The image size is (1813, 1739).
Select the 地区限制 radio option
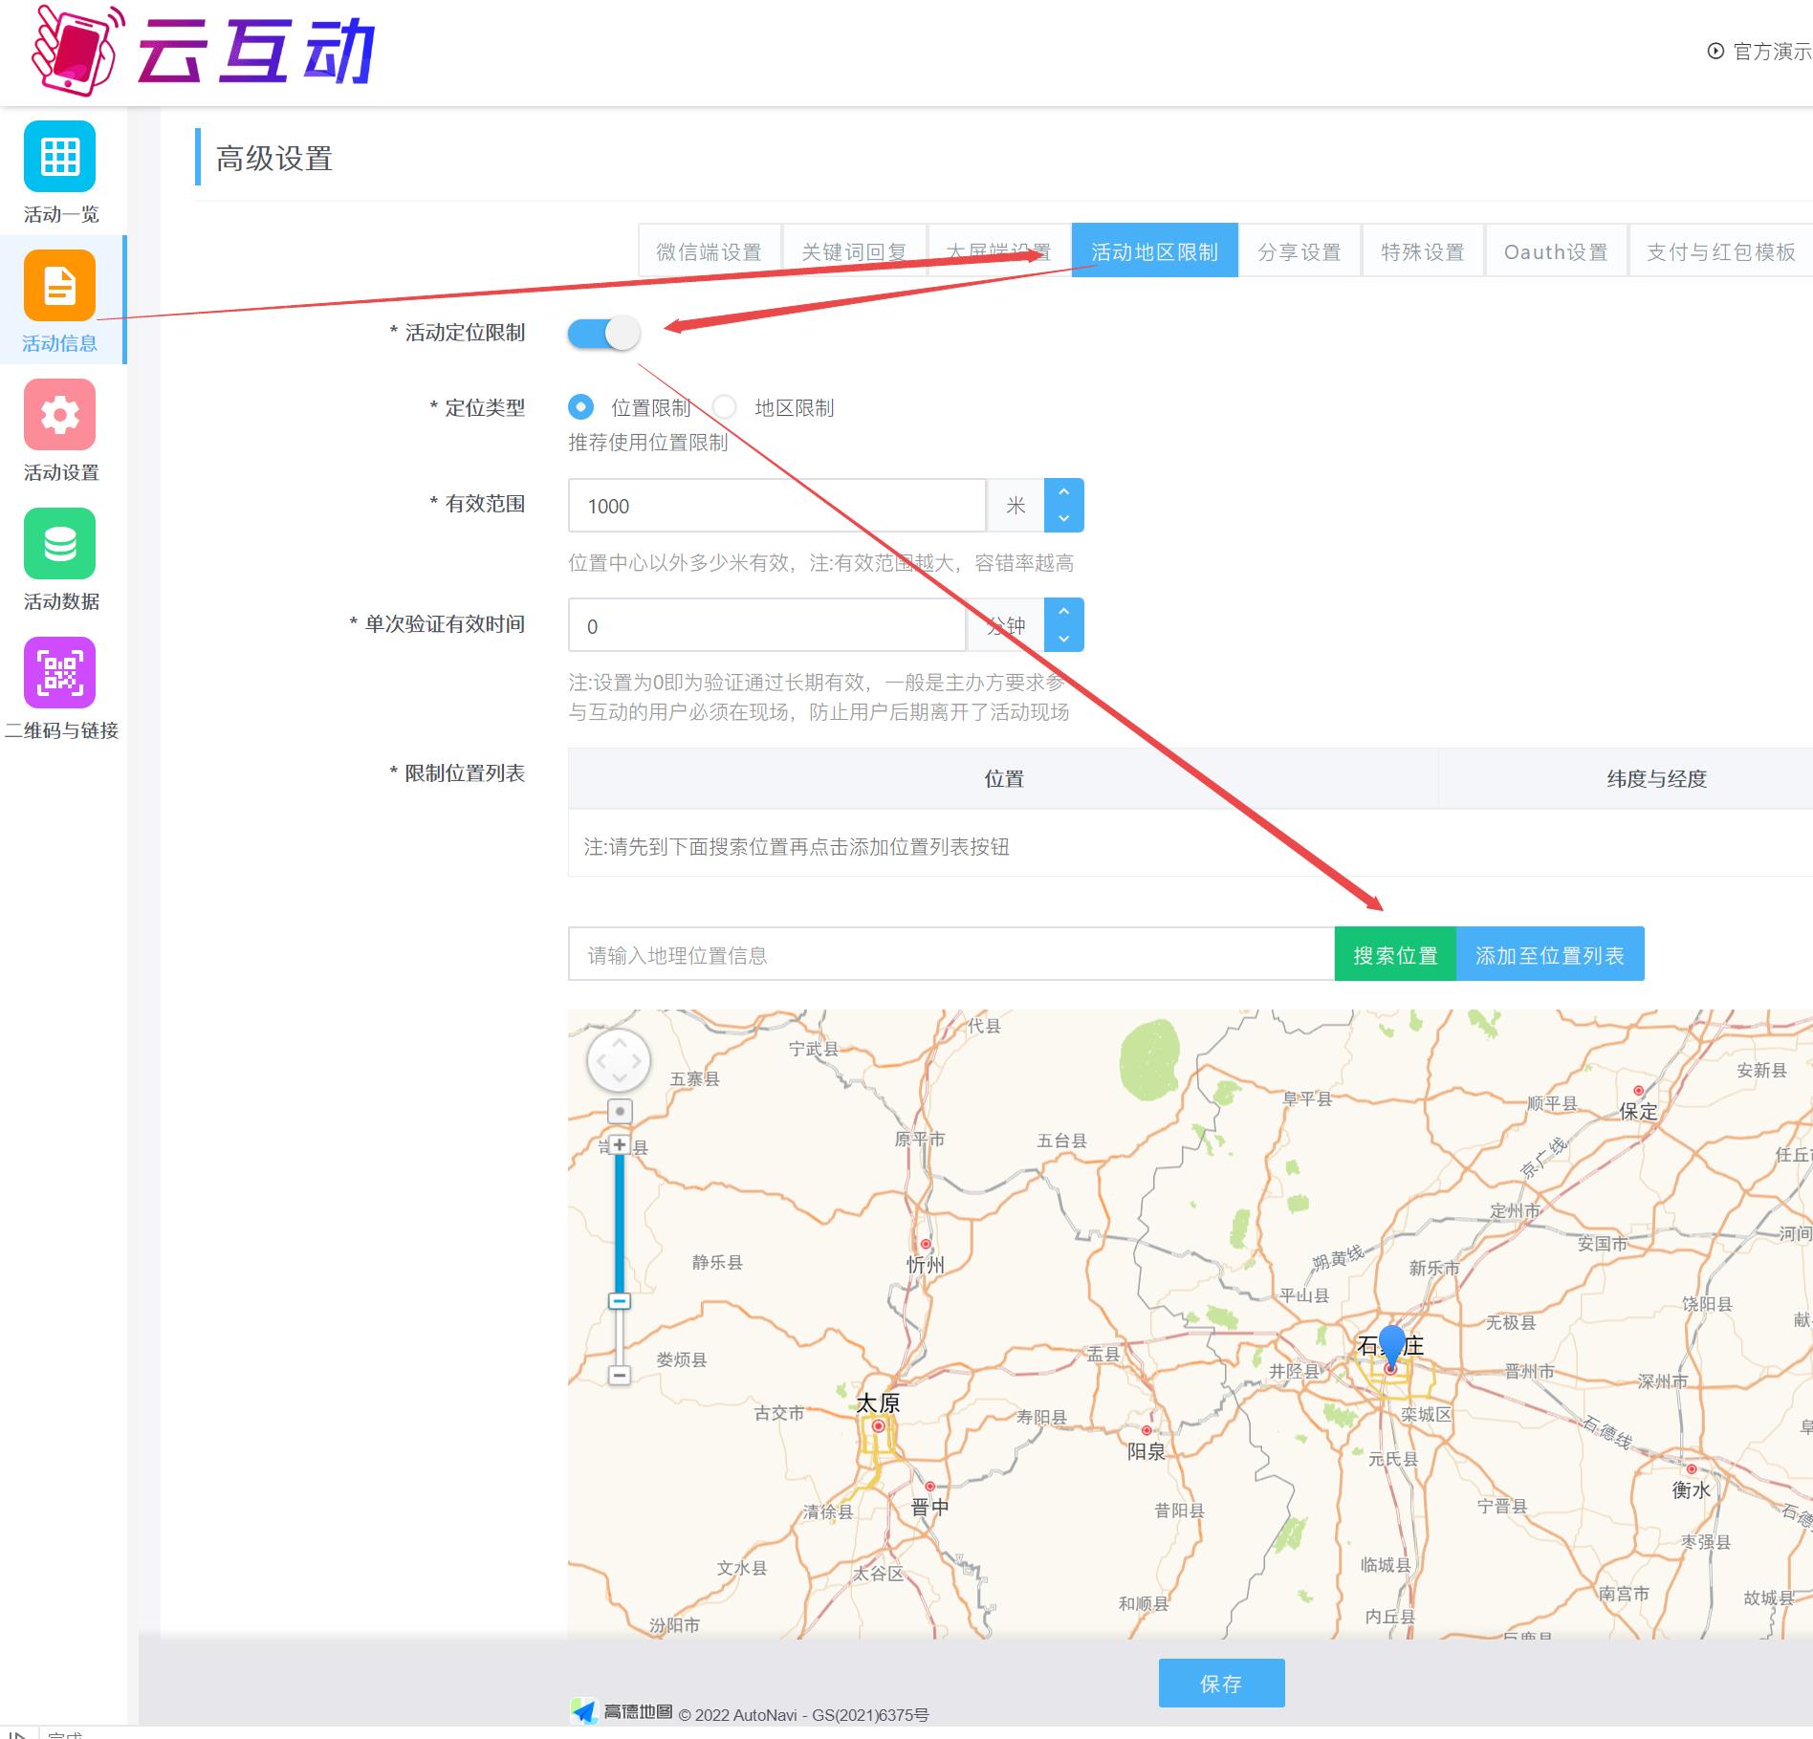(725, 407)
